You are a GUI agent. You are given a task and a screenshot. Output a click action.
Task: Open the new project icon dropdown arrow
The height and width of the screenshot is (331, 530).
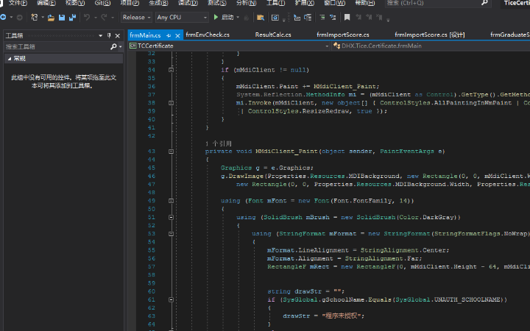click(43, 17)
